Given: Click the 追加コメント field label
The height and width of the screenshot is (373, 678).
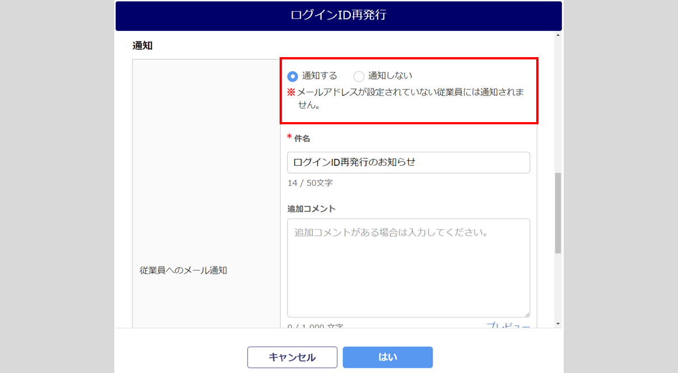Looking at the screenshot, I should 312,208.
